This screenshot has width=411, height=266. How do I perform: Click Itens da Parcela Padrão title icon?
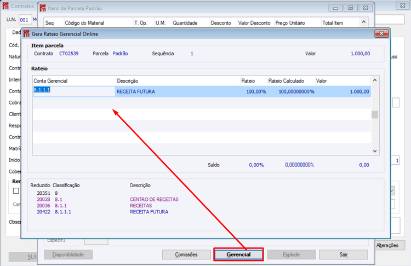coord(42,8)
